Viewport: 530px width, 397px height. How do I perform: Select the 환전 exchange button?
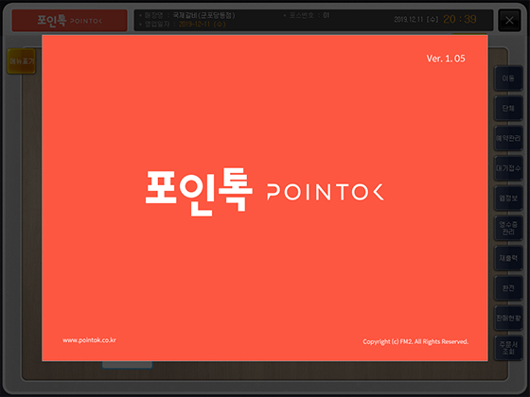508,288
